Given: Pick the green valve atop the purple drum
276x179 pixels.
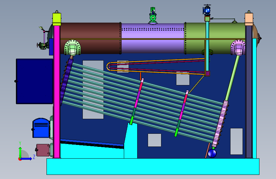Looking at the screenshot, I should click(x=153, y=16).
